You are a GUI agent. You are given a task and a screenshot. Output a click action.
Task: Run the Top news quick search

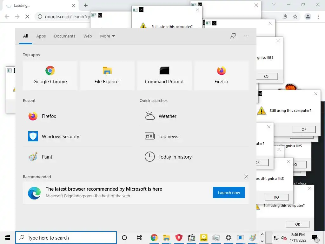click(194, 137)
